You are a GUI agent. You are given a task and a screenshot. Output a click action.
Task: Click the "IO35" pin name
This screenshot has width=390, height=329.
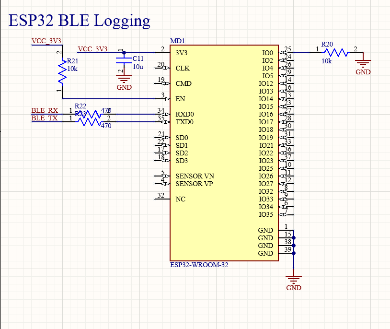click(266, 215)
